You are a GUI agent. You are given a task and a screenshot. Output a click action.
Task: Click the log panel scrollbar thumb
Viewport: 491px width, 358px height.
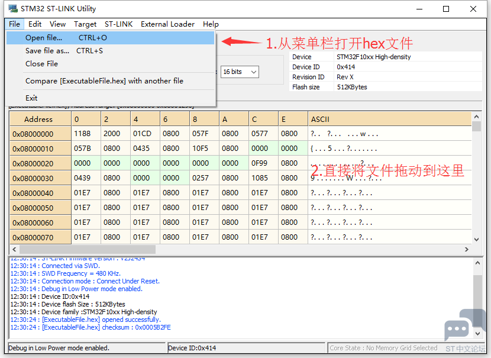pos(477,301)
